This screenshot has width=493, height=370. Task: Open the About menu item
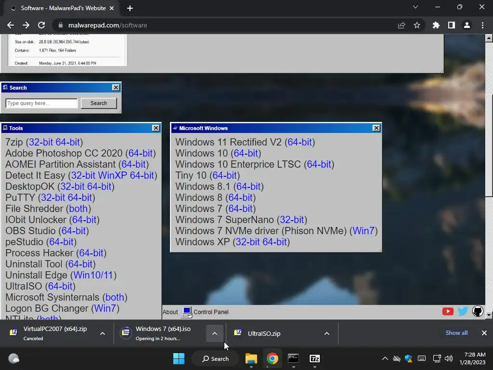click(170, 312)
